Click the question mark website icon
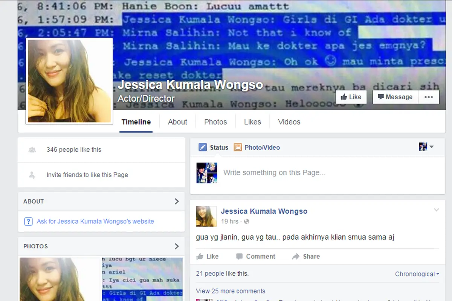This screenshot has height=301, width=452. click(x=28, y=221)
